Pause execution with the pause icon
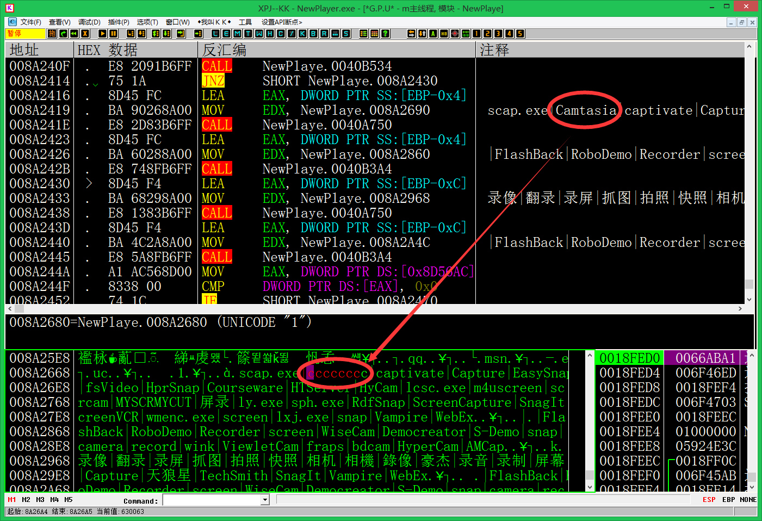 point(113,34)
